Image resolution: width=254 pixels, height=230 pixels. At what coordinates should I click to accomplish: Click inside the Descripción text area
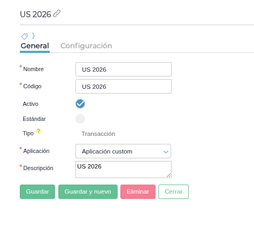(x=124, y=170)
